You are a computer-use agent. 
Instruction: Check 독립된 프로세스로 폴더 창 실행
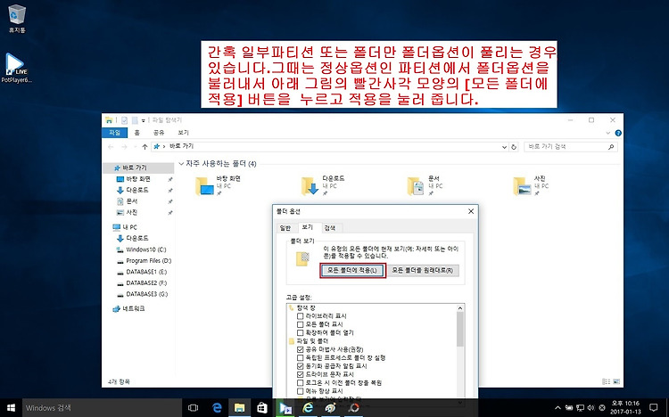pos(300,357)
